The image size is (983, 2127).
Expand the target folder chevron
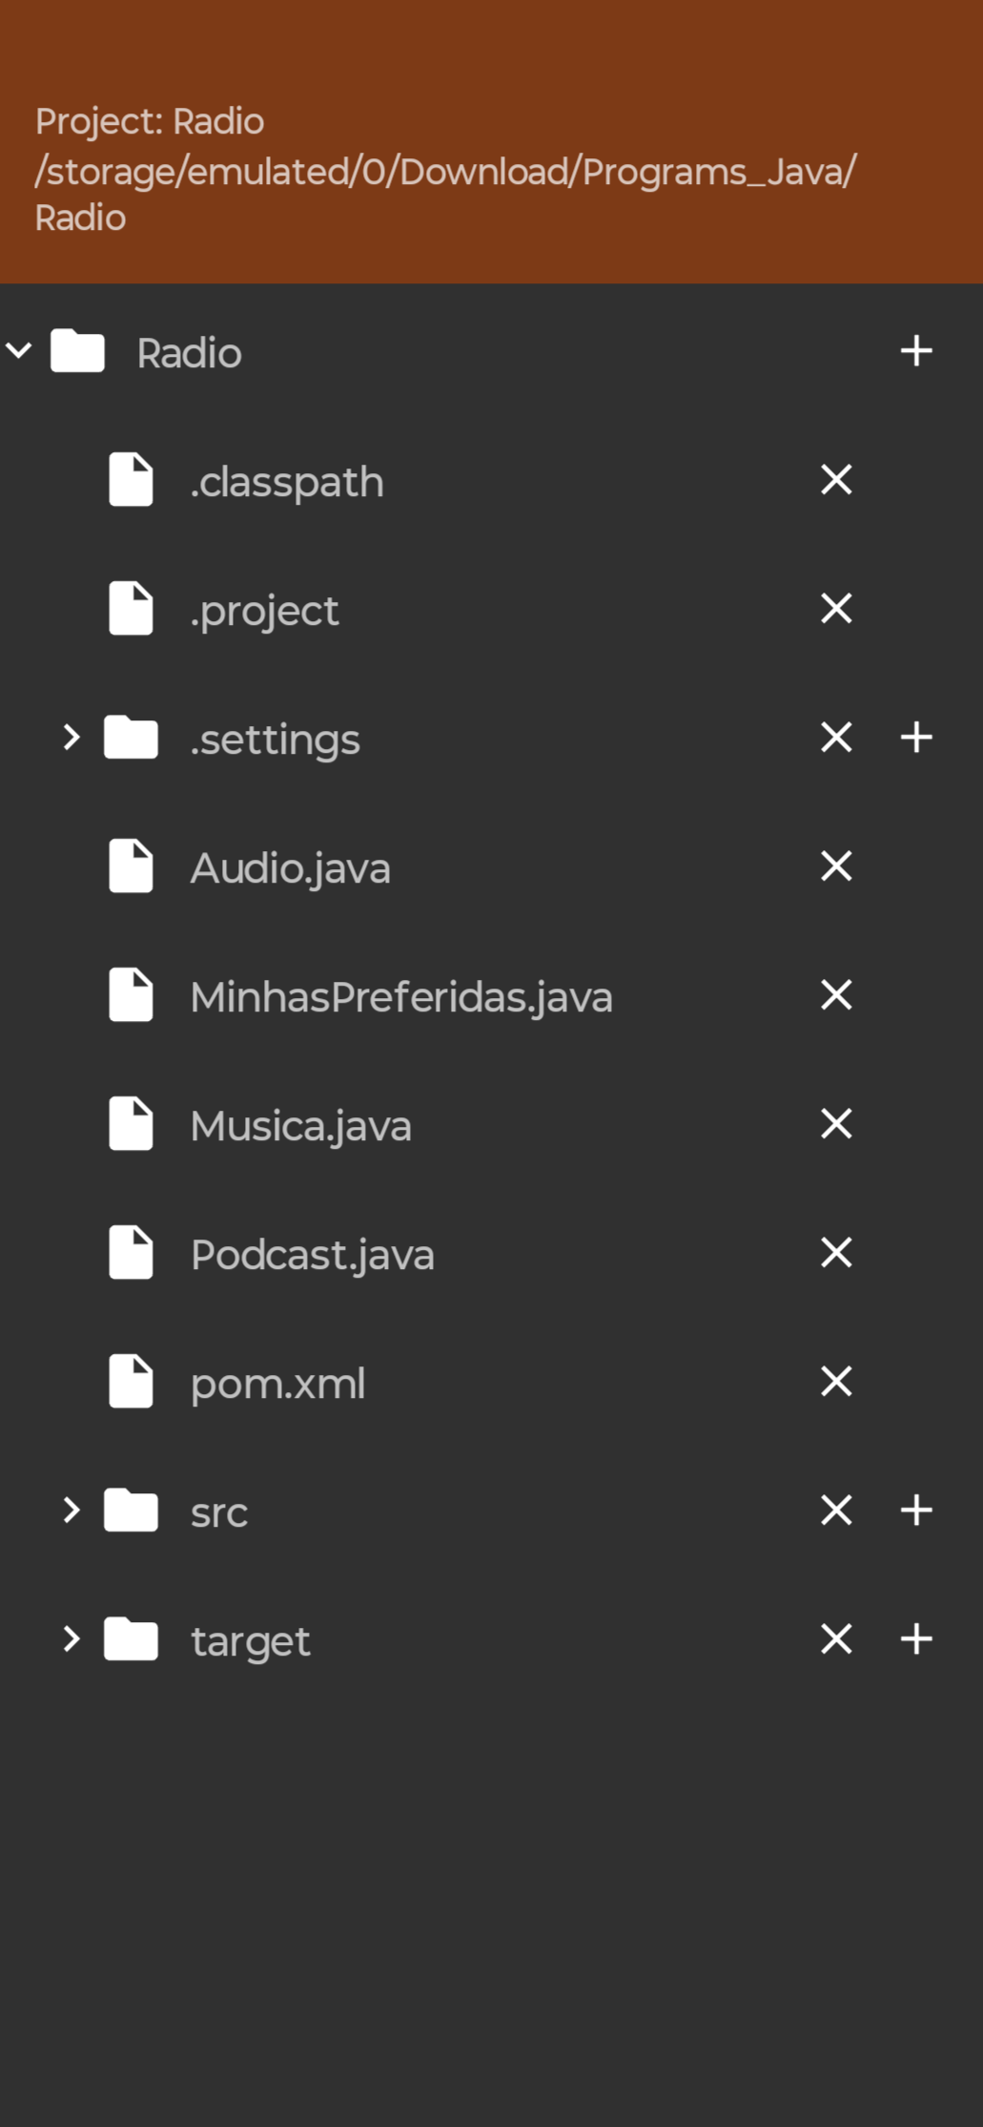point(72,1639)
